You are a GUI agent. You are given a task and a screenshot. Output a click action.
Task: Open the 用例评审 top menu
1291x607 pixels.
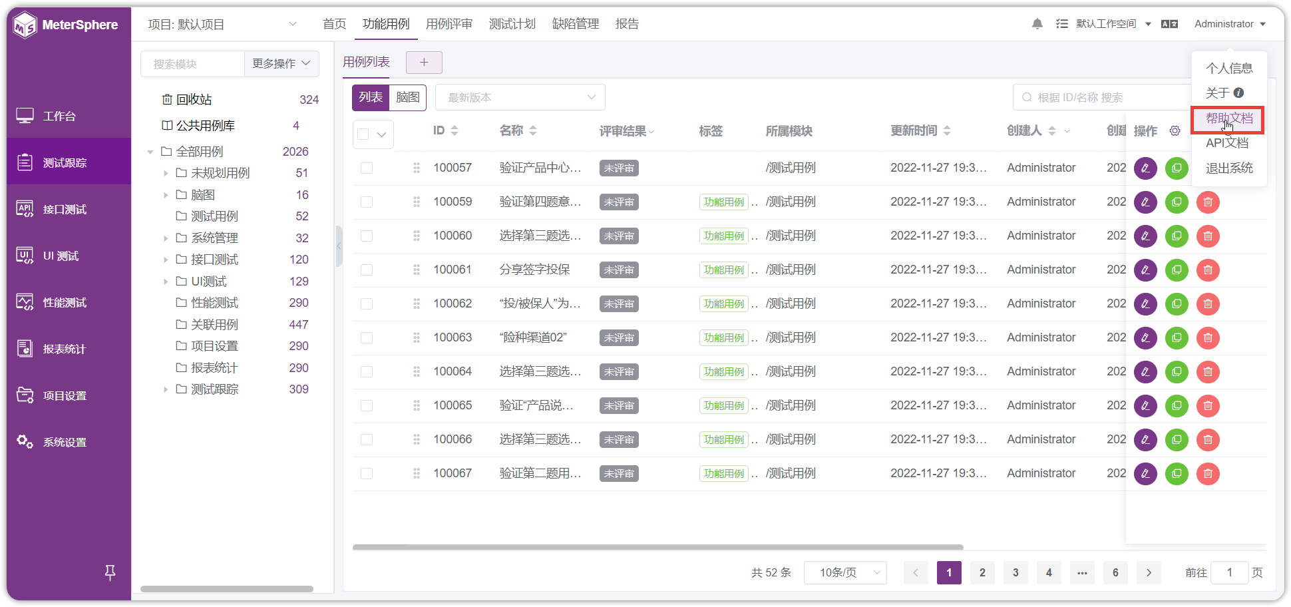point(449,24)
